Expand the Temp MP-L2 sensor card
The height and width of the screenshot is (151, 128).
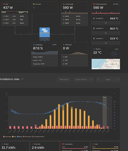point(106,33)
